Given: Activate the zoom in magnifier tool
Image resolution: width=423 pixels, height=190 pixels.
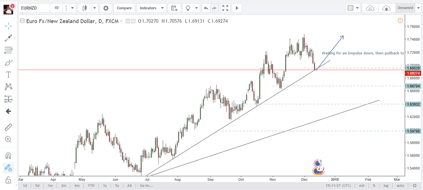Looking at the screenshot, I should pos(8,139).
